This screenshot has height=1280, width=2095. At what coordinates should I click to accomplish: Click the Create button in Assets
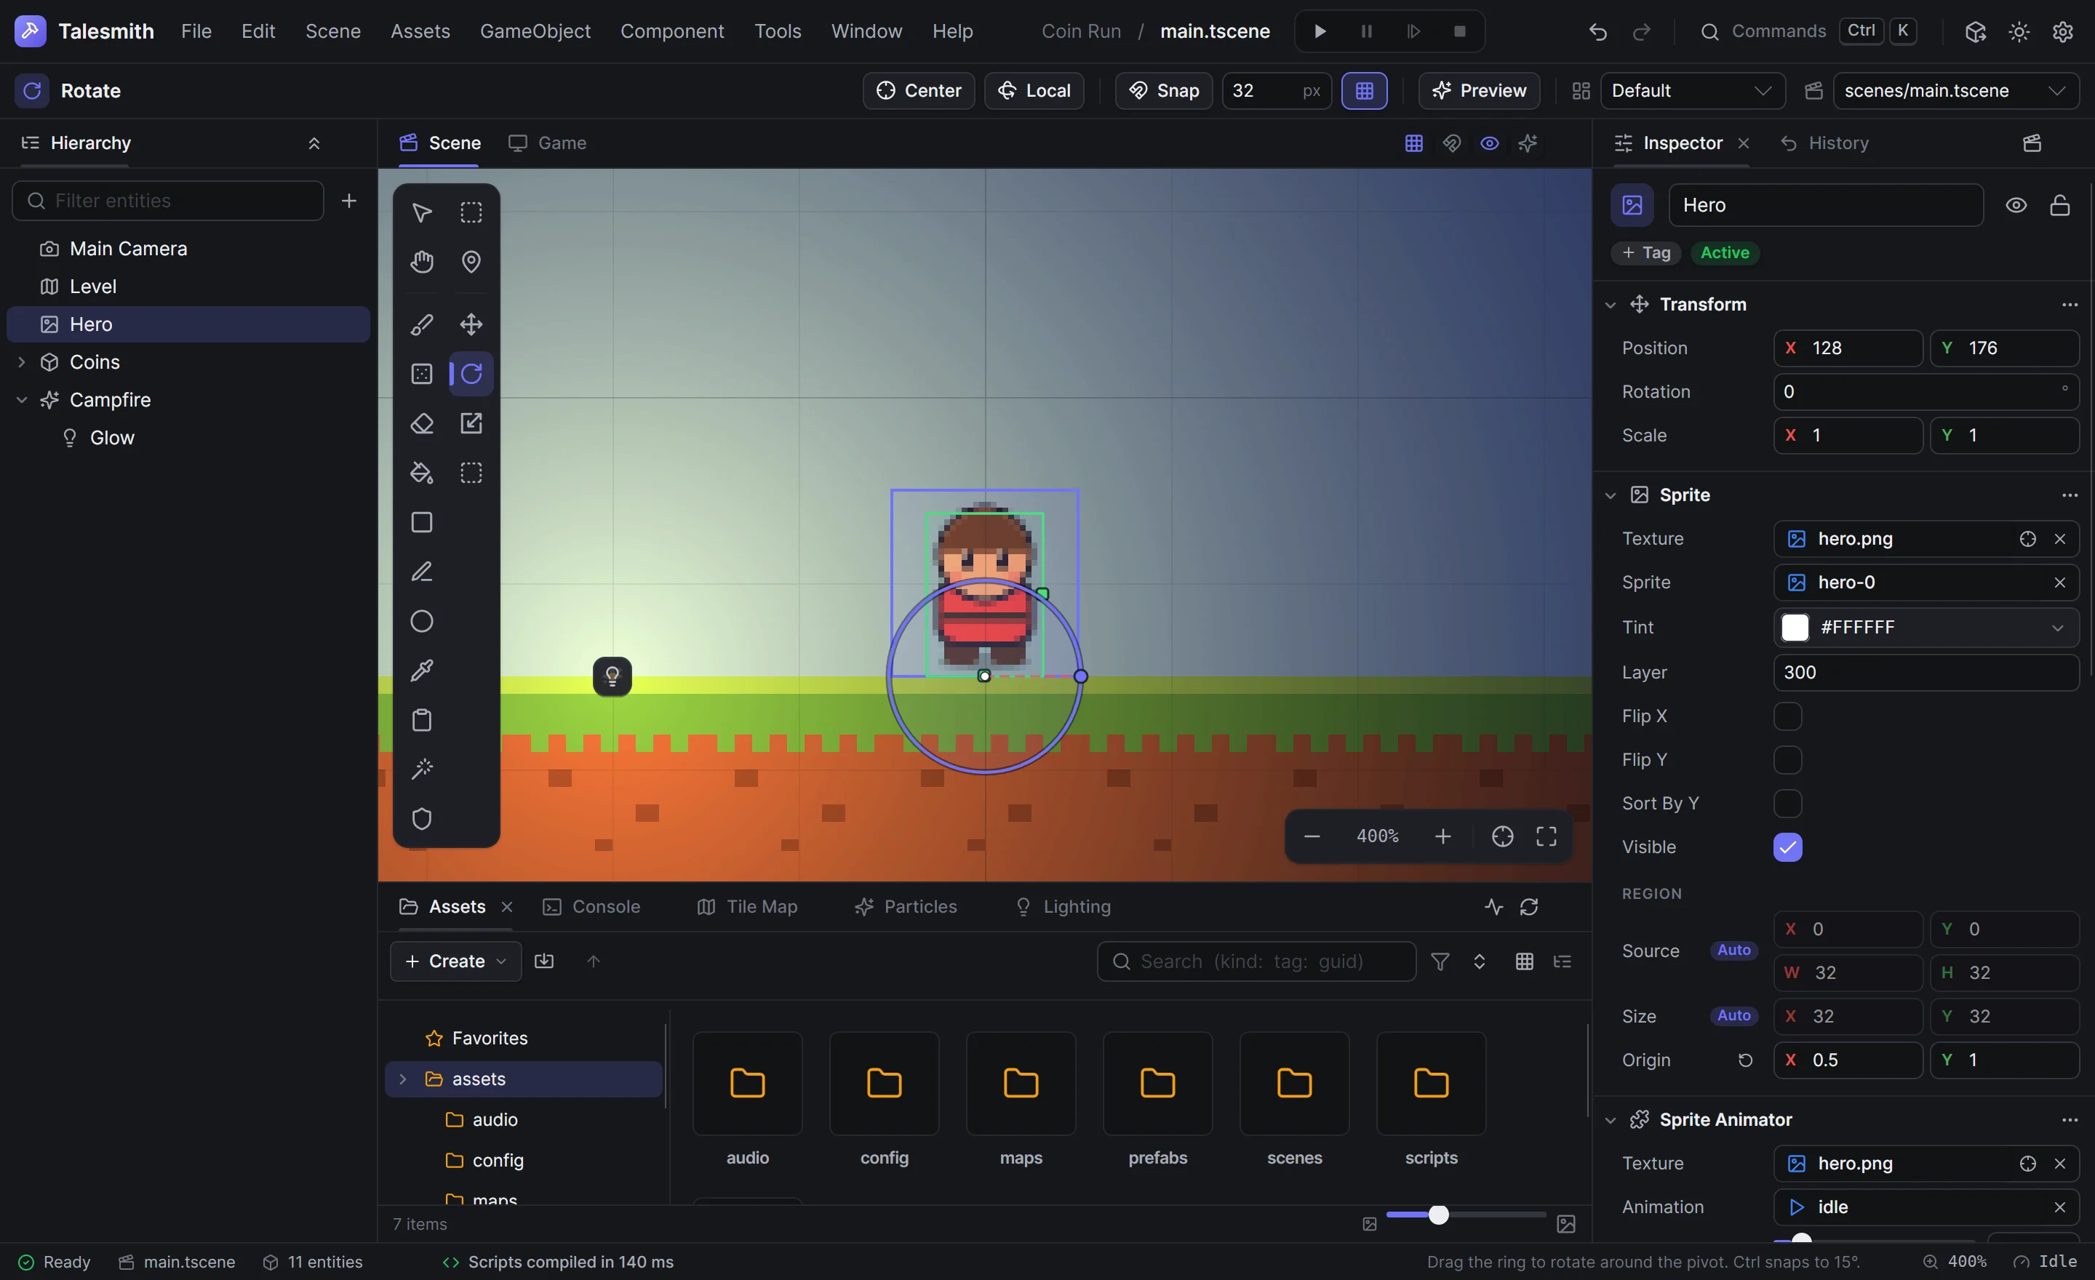(455, 961)
